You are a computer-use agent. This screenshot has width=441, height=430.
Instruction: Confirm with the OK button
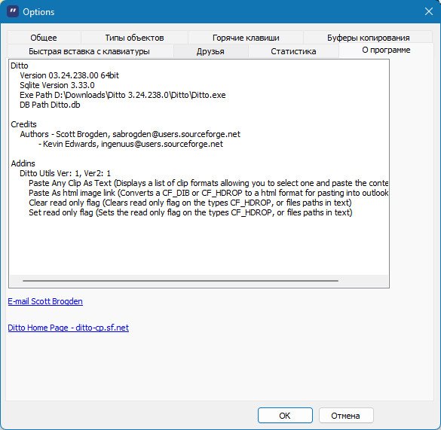[x=285, y=416]
